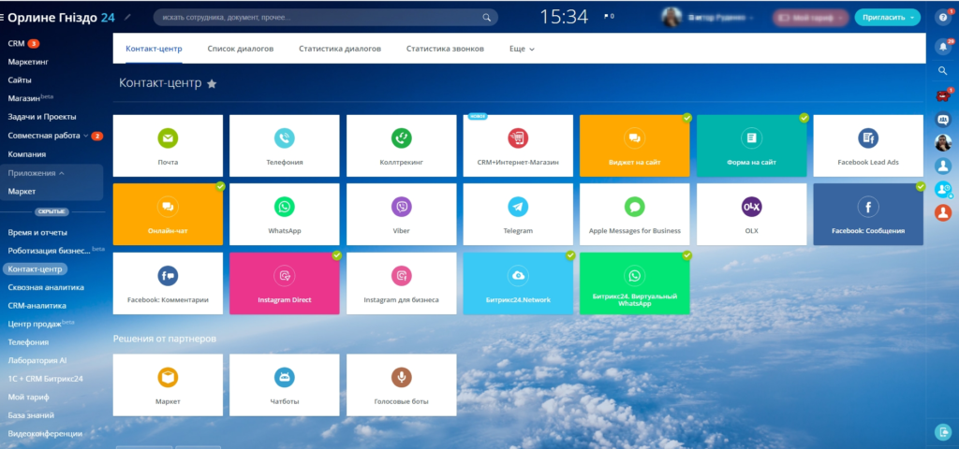Click the 15:34 clock display
This screenshot has width=959, height=449.
(x=563, y=17)
